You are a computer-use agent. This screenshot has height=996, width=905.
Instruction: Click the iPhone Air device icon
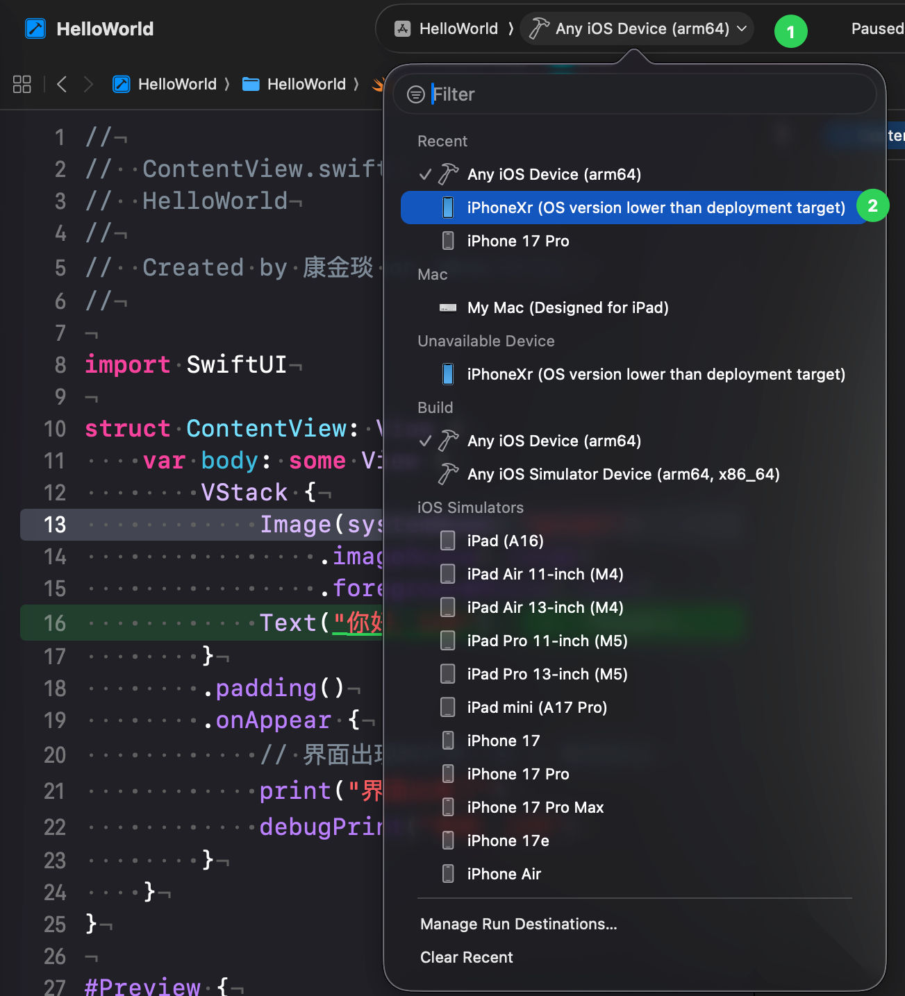(x=448, y=874)
